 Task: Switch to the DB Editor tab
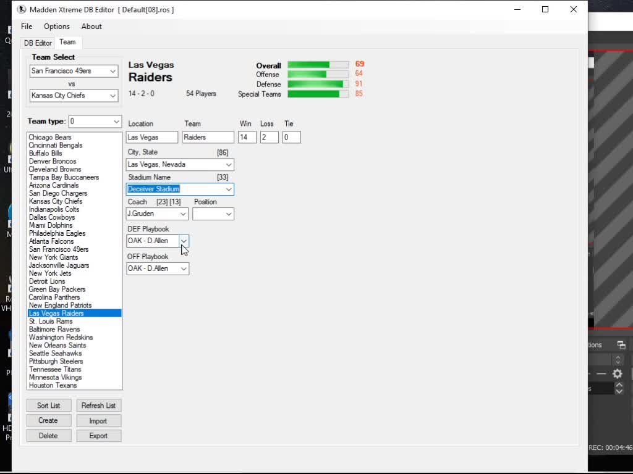tap(38, 43)
